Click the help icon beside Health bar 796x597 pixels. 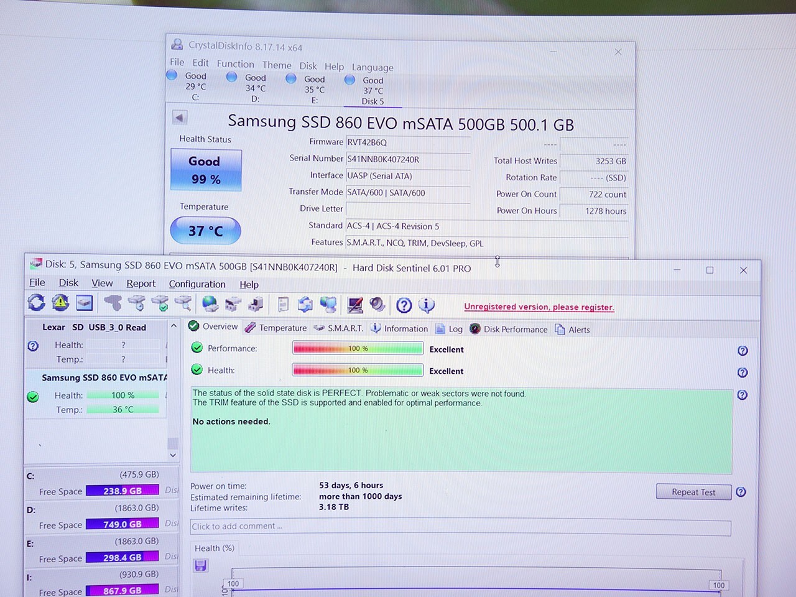tap(743, 373)
